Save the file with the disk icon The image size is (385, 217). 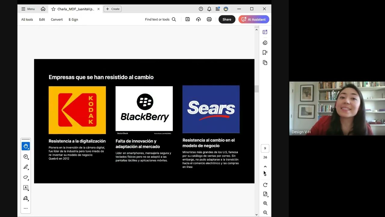pyautogui.click(x=188, y=19)
